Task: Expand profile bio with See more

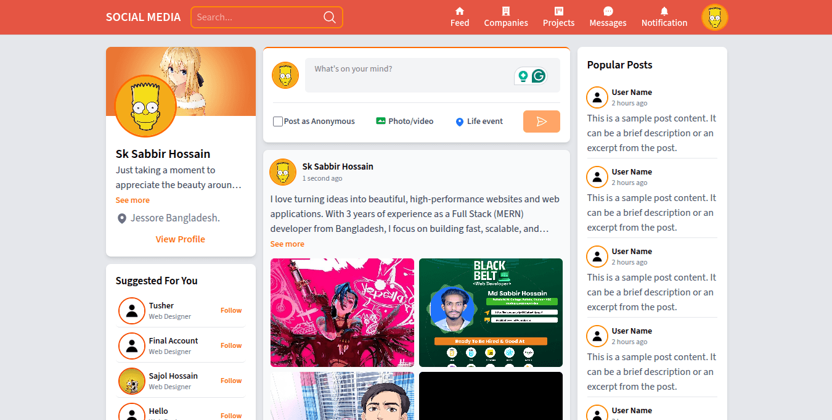Action: click(133, 200)
